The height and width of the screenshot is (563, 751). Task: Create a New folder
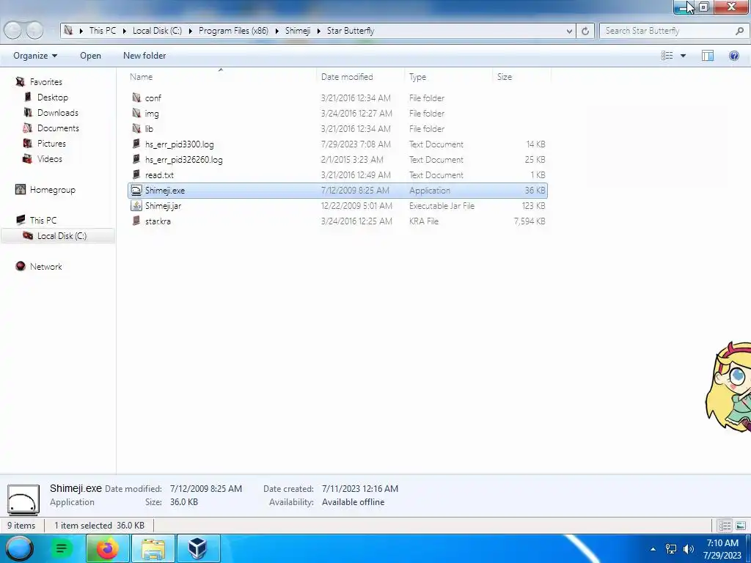(x=144, y=56)
